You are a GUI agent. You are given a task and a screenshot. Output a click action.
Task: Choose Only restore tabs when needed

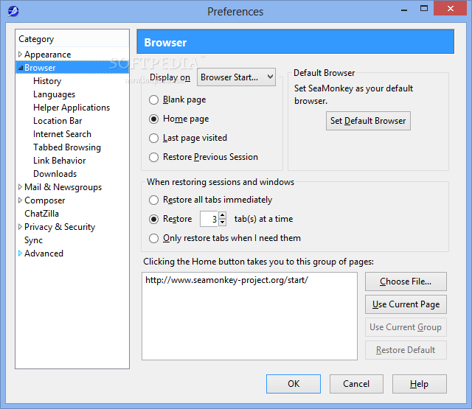[x=153, y=239]
